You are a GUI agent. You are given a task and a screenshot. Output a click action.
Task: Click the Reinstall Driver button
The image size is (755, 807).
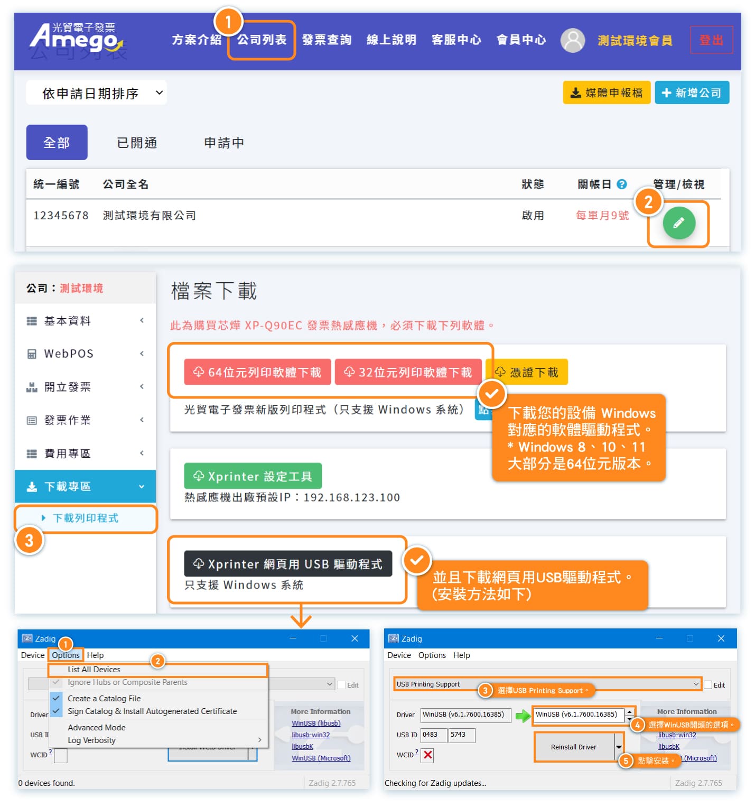[573, 747]
